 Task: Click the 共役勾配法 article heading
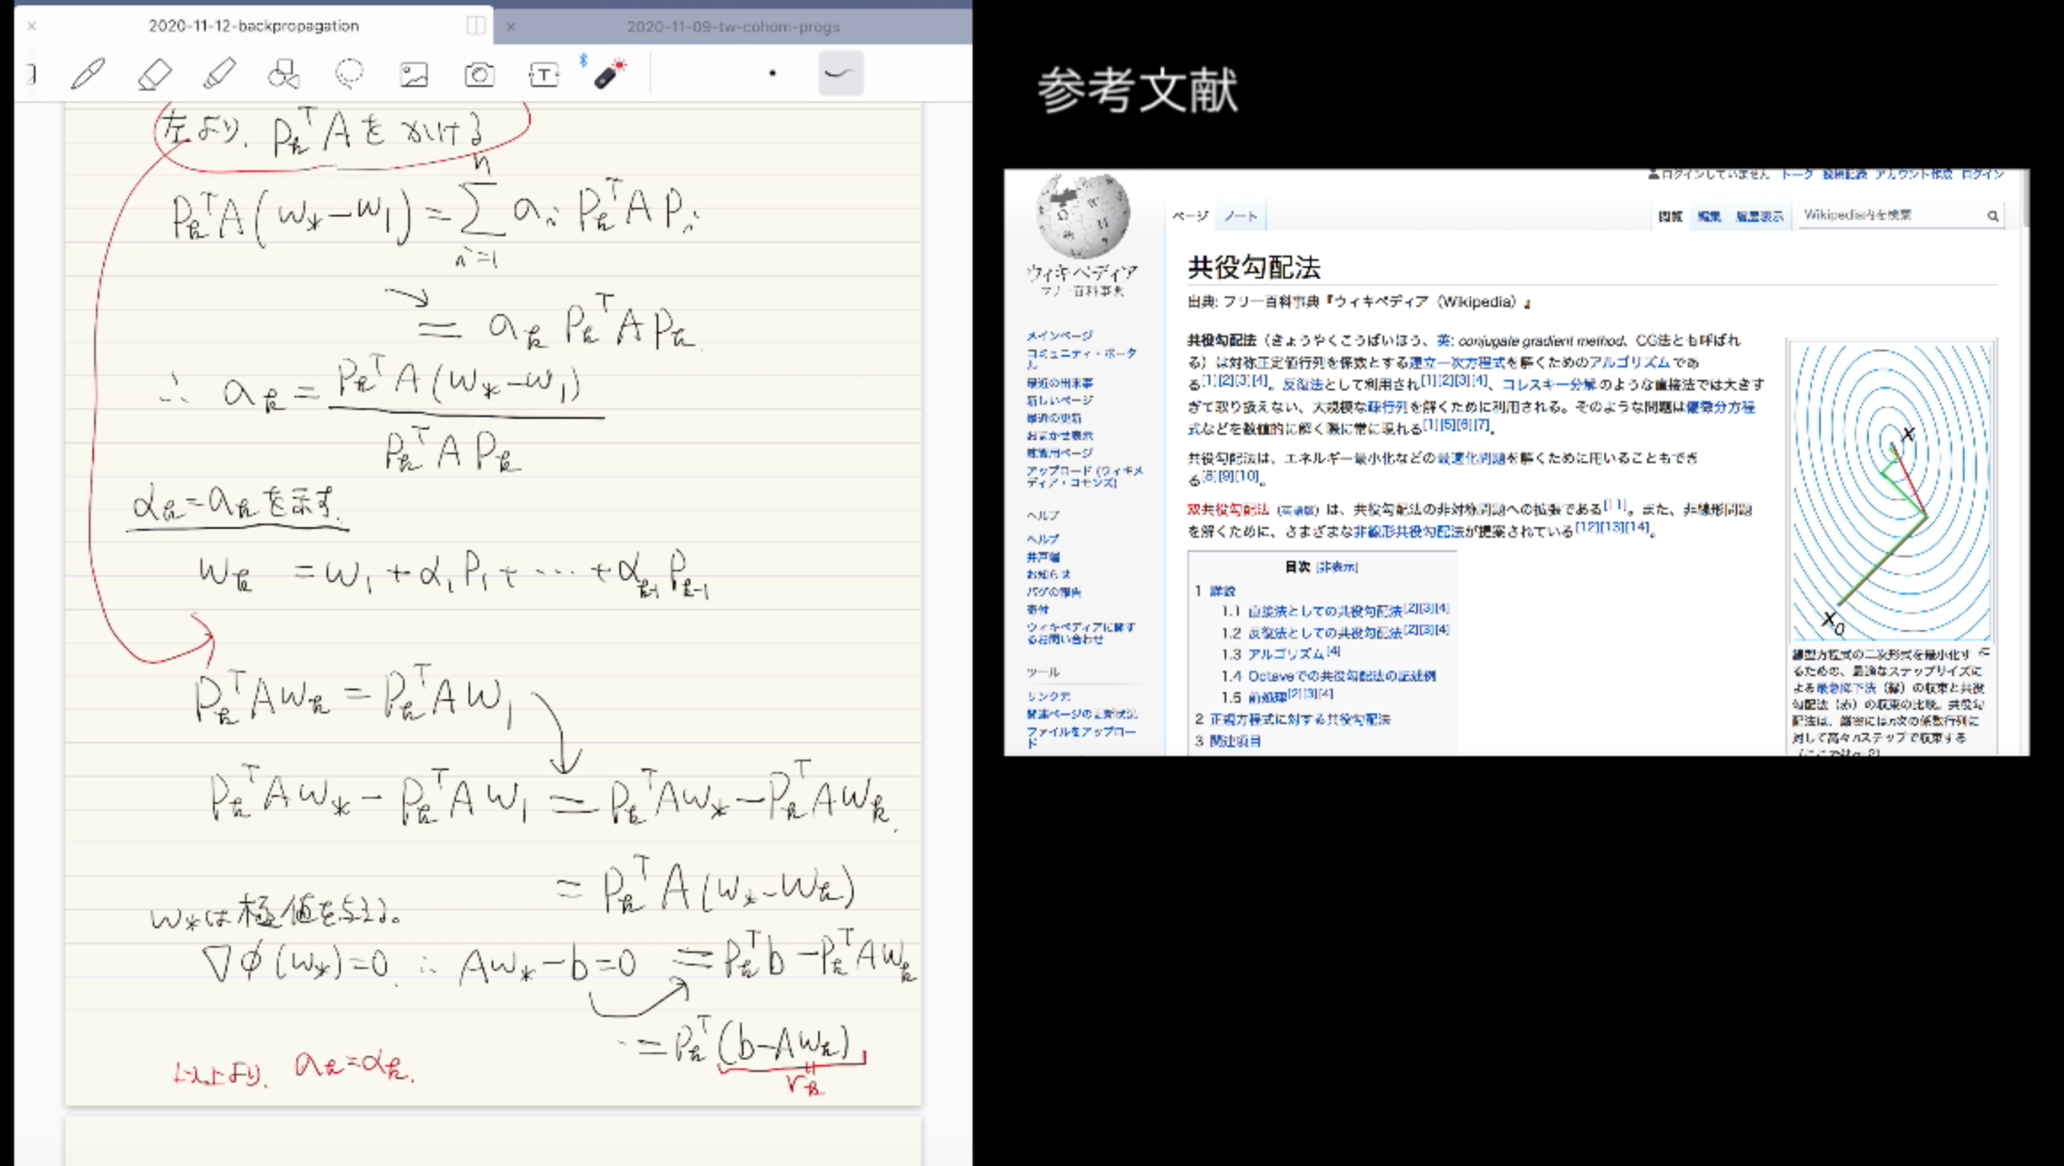click(1254, 267)
